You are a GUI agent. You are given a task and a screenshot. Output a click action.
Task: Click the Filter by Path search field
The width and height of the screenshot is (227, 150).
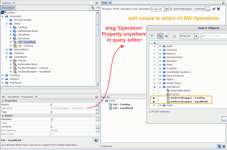click(214, 36)
